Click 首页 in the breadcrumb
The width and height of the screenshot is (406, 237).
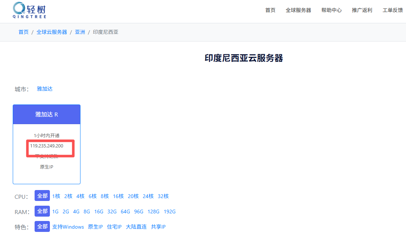[23, 32]
